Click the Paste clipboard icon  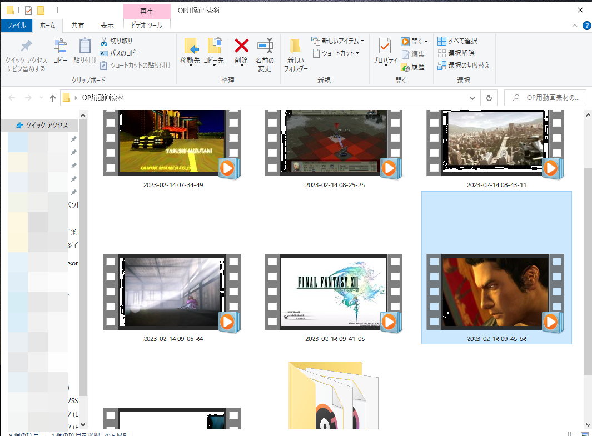pos(85,46)
